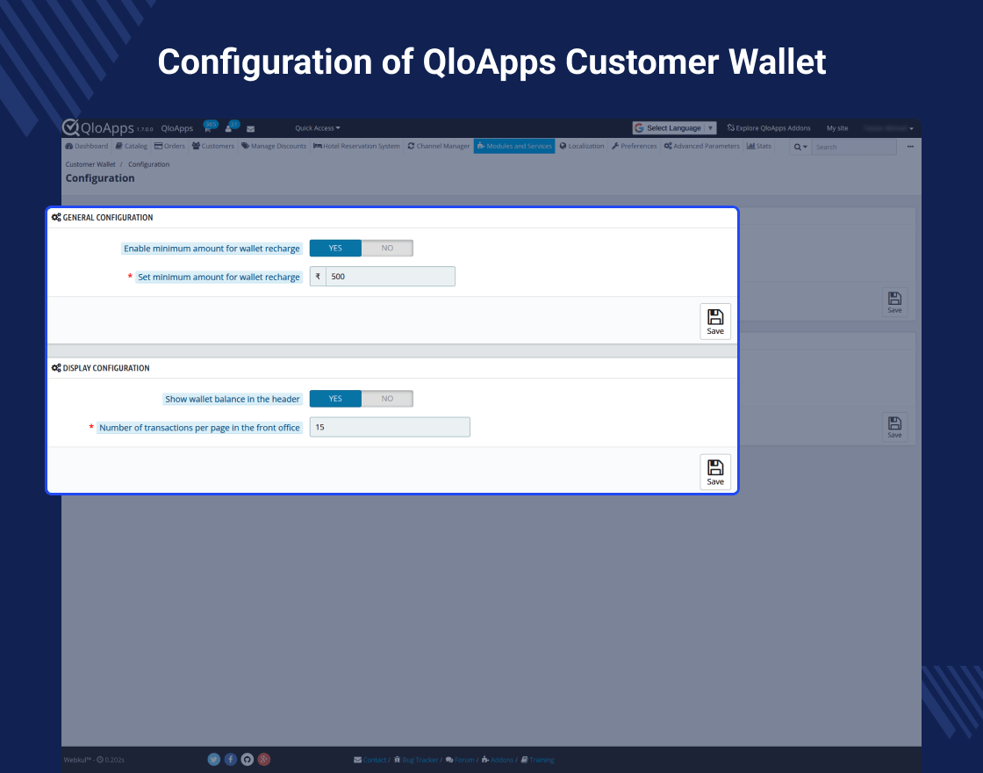Click 'Enable minimum amount for wallet recharge' label
This screenshot has height=773, width=983.
[212, 249]
